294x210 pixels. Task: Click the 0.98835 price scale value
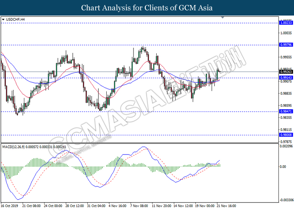[x=286, y=93]
